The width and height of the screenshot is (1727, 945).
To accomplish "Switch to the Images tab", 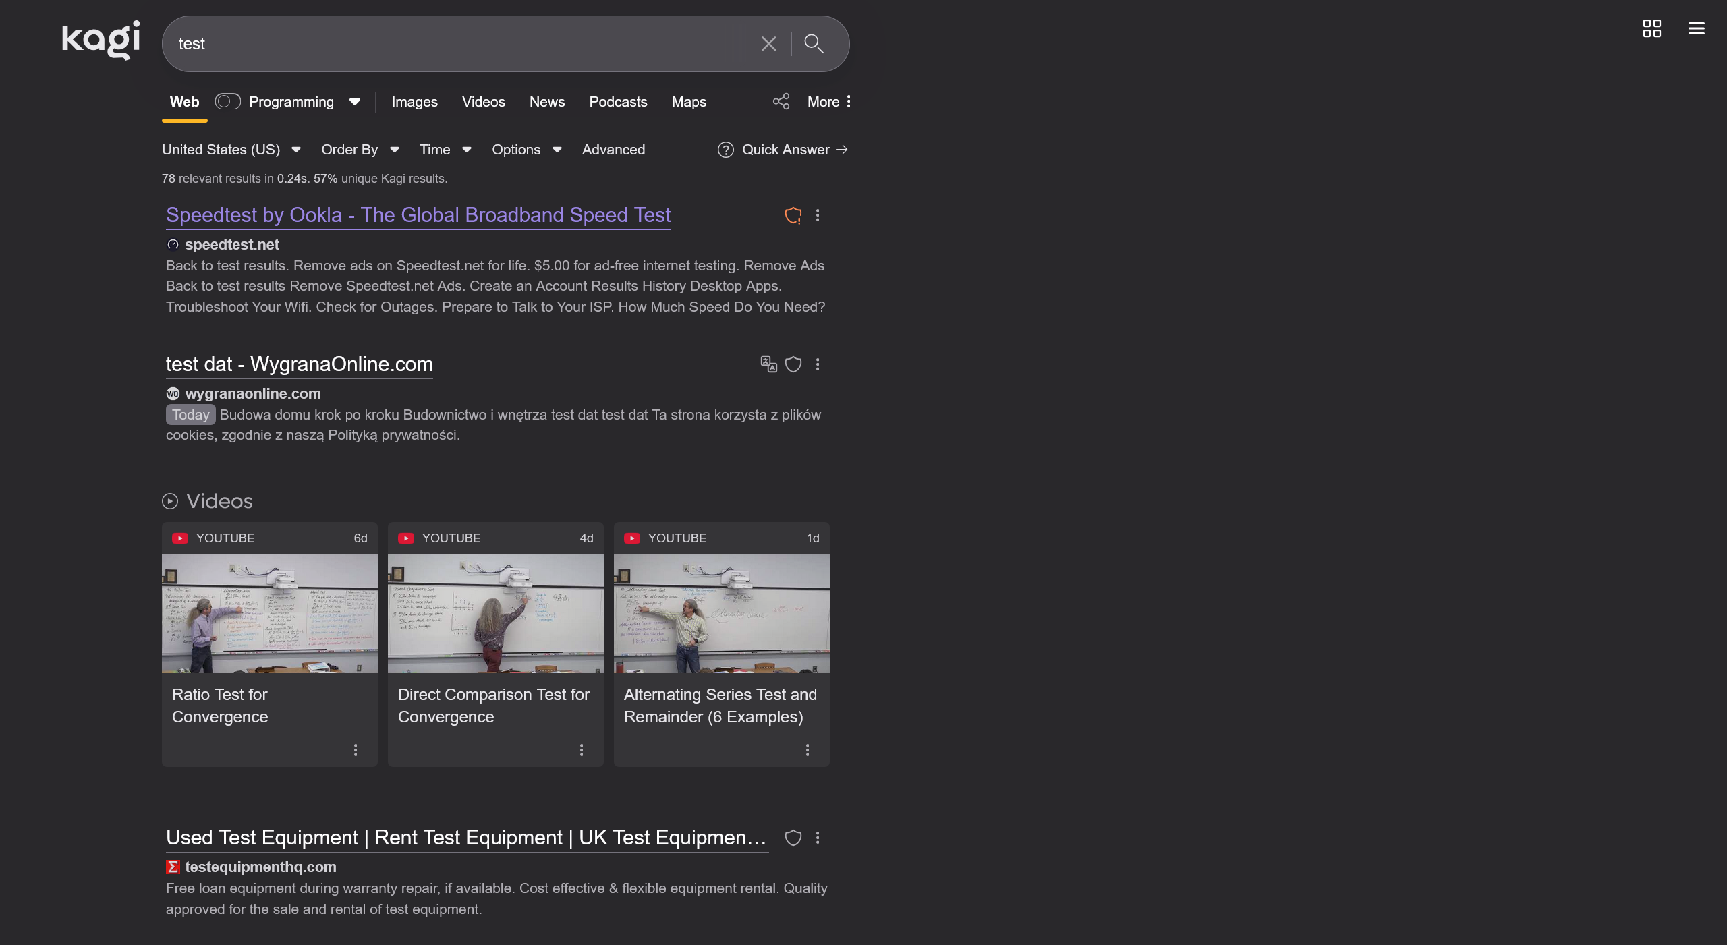I will pos(414,102).
